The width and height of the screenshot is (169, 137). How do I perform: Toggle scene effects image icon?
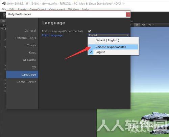click(x=149, y=25)
